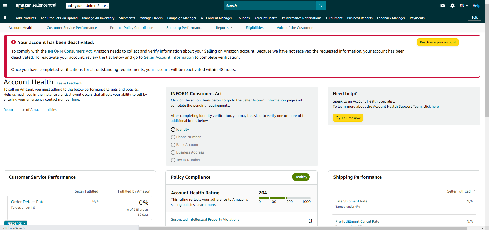The height and width of the screenshot is (230, 489).
Task: Click the search magnifier button
Action: pyautogui.click(x=320, y=6)
